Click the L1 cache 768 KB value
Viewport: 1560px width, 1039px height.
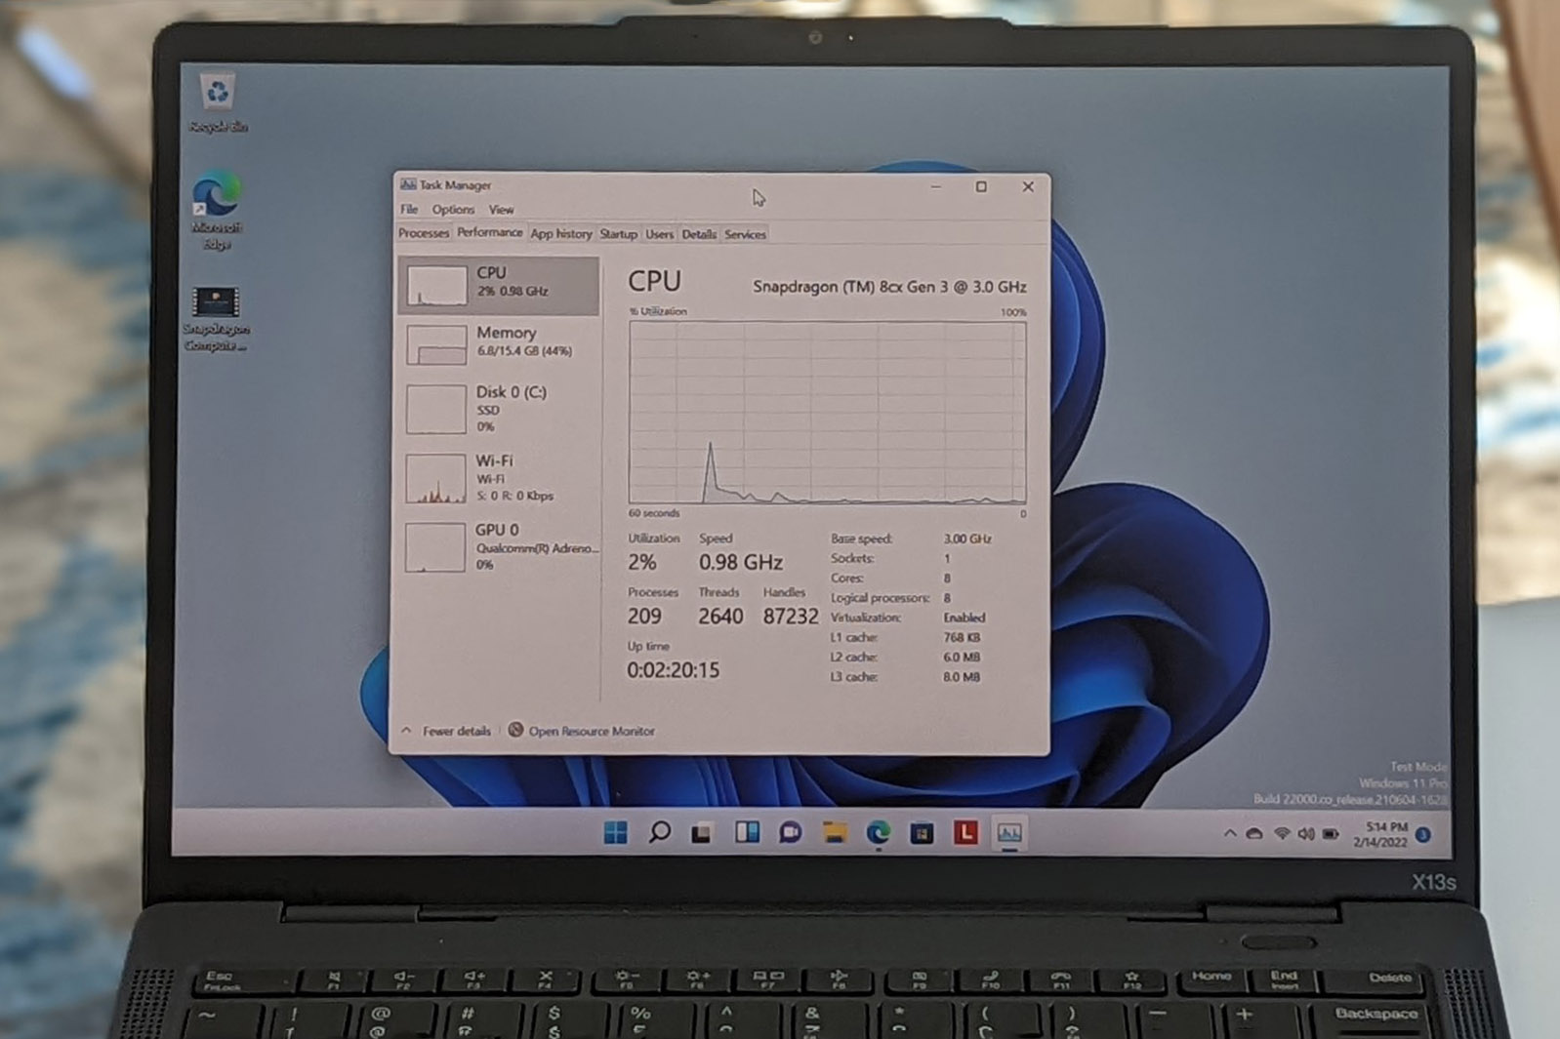[962, 637]
